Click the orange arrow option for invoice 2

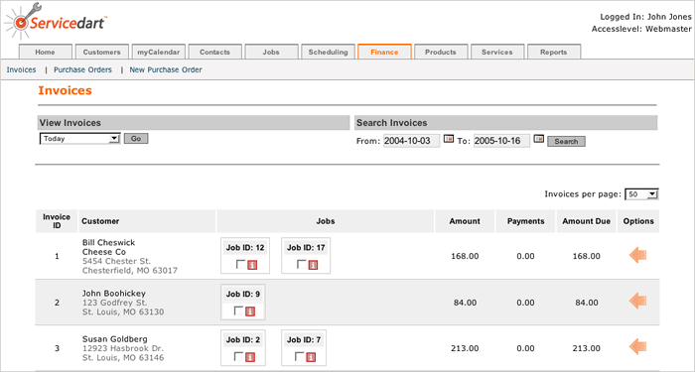(637, 302)
